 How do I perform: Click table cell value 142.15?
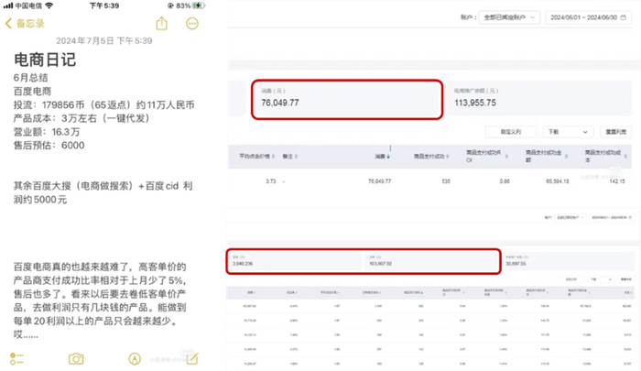(617, 181)
